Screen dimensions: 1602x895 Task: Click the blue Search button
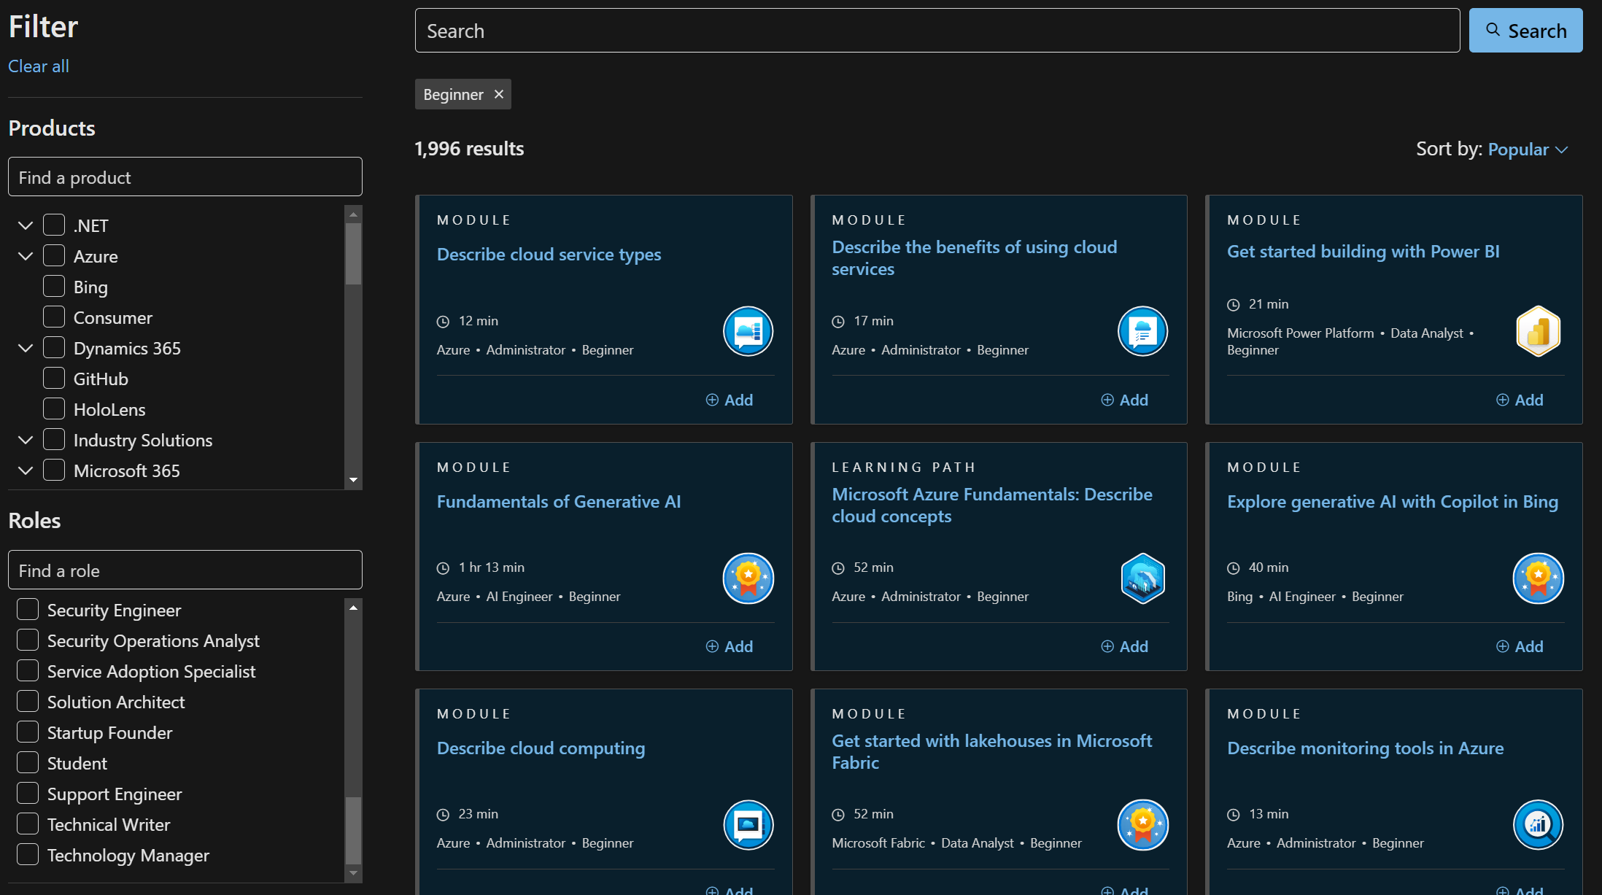coord(1525,31)
